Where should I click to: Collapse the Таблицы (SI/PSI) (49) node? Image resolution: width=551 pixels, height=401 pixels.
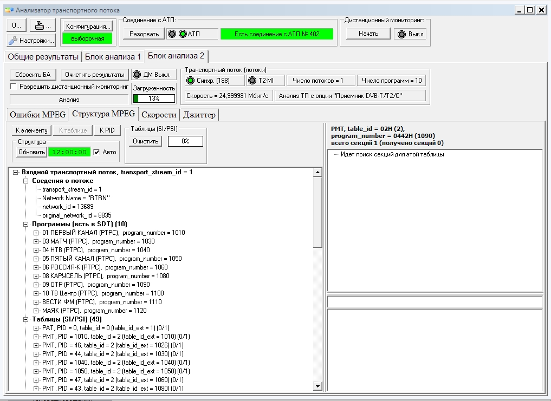pyautogui.click(x=25, y=319)
